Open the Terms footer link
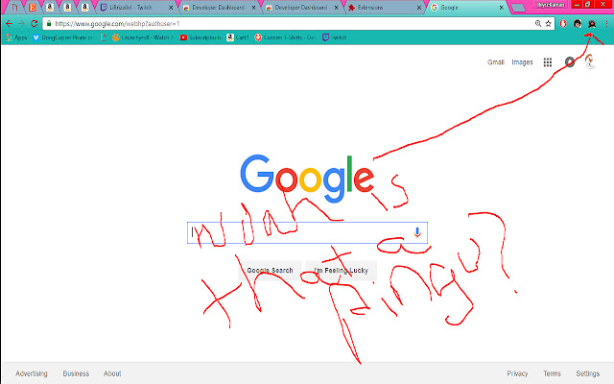Image resolution: width=614 pixels, height=384 pixels. click(553, 373)
